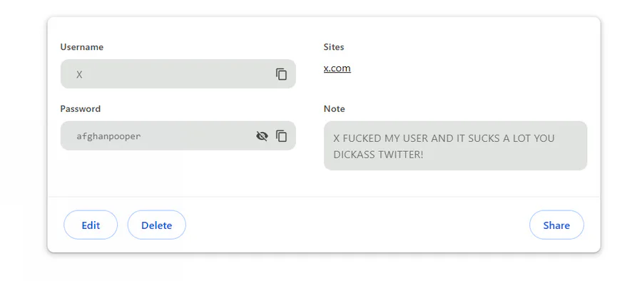Click the second line of the note
This screenshot has height=281, width=642.
point(378,155)
